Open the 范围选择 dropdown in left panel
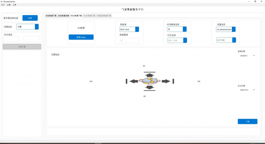The image size is (265, 144). 37,27
